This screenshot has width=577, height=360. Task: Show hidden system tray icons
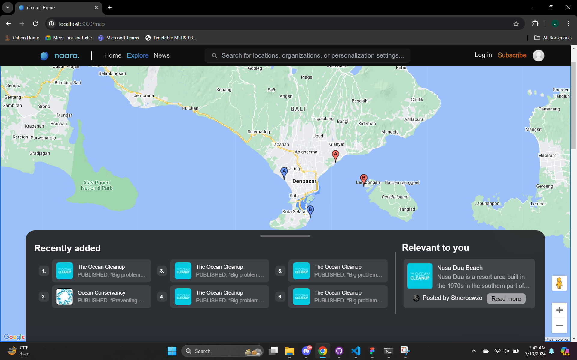[x=474, y=351]
